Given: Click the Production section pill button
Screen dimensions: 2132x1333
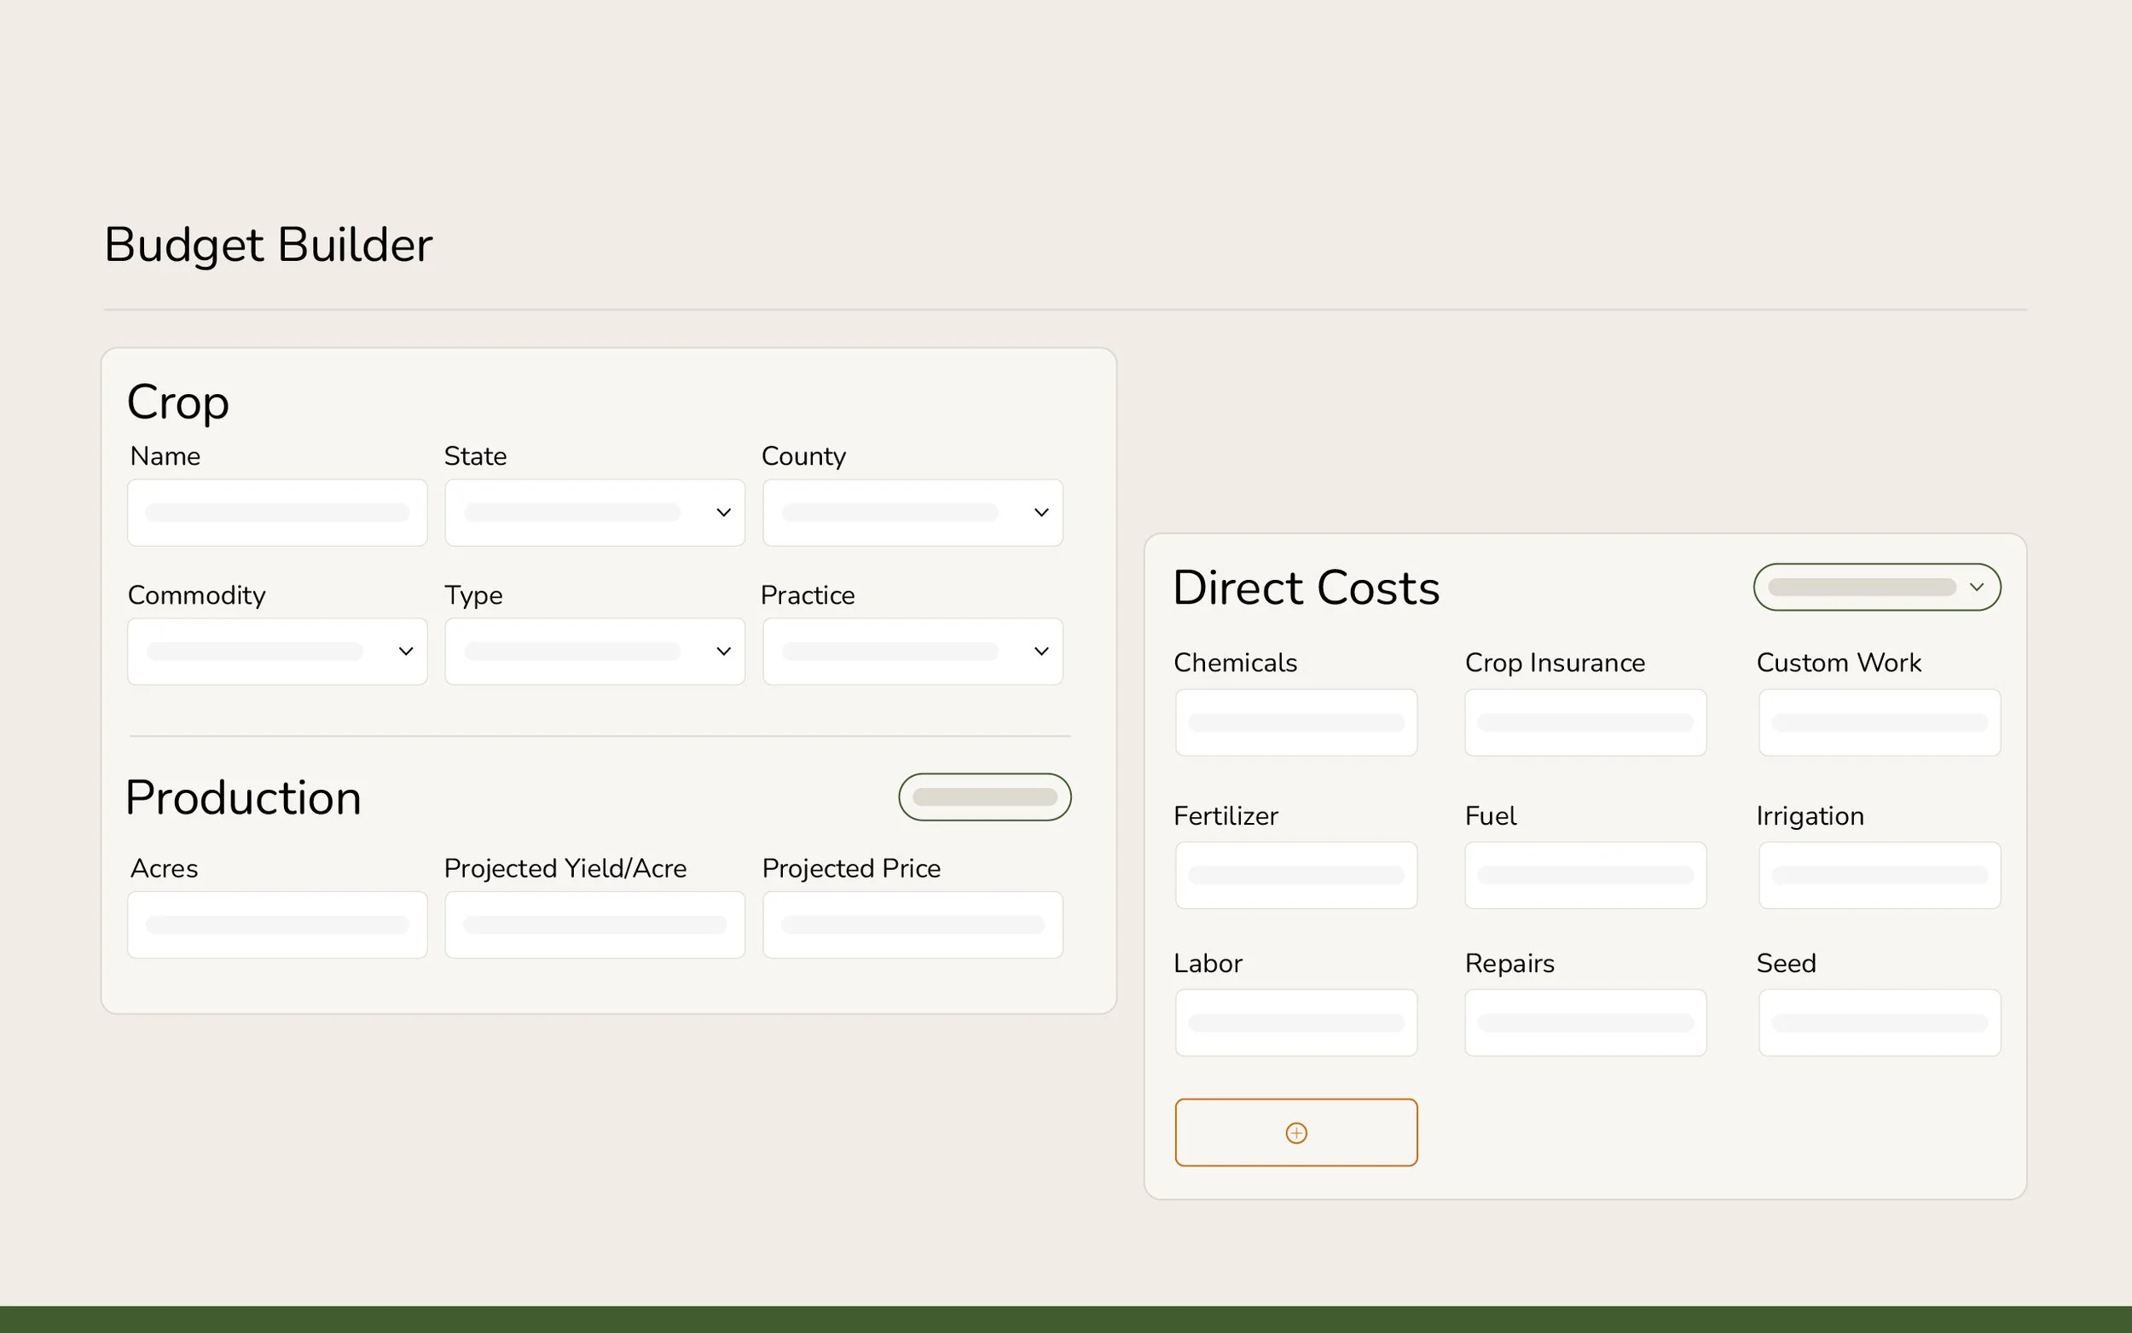Looking at the screenshot, I should coord(984,797).
